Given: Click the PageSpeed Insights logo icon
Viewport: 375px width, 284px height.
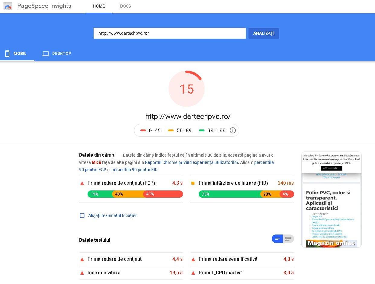Looking at the screenshot, I should [8, 6].
